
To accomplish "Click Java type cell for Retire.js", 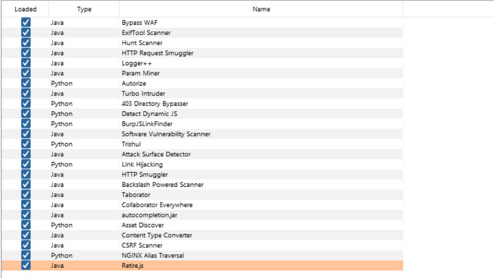I will pyautogui.click(x=57, y=266).
